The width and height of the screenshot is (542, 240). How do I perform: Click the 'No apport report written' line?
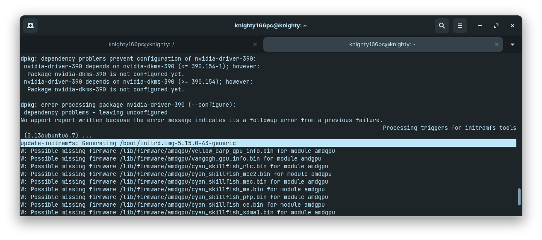coord(201,120)
